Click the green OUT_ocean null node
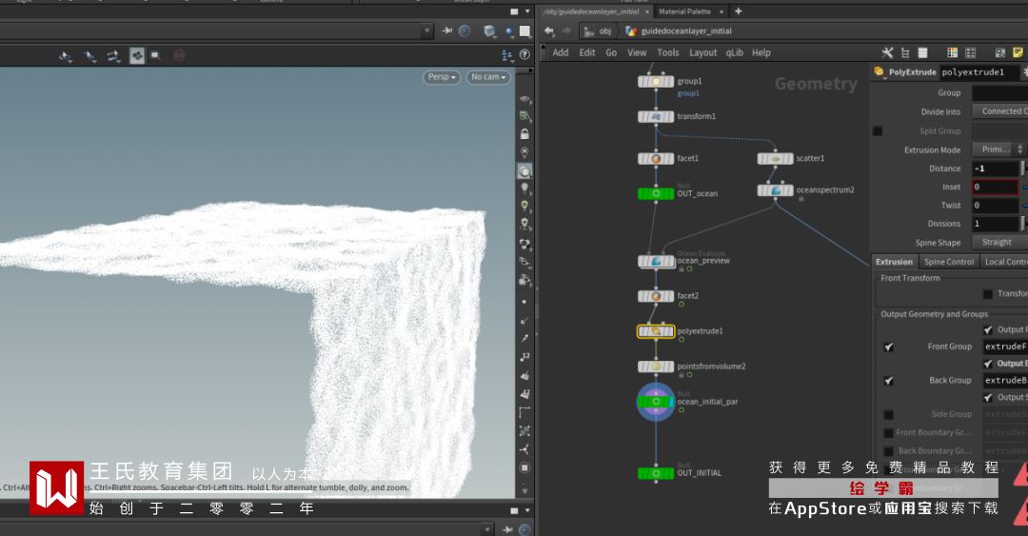 pyautogui.click(x=656, y=194)
